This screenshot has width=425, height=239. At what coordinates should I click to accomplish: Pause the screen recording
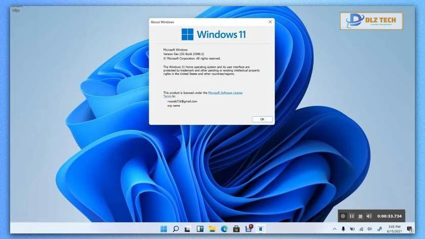pyautogui.click(x=352, y=216)
